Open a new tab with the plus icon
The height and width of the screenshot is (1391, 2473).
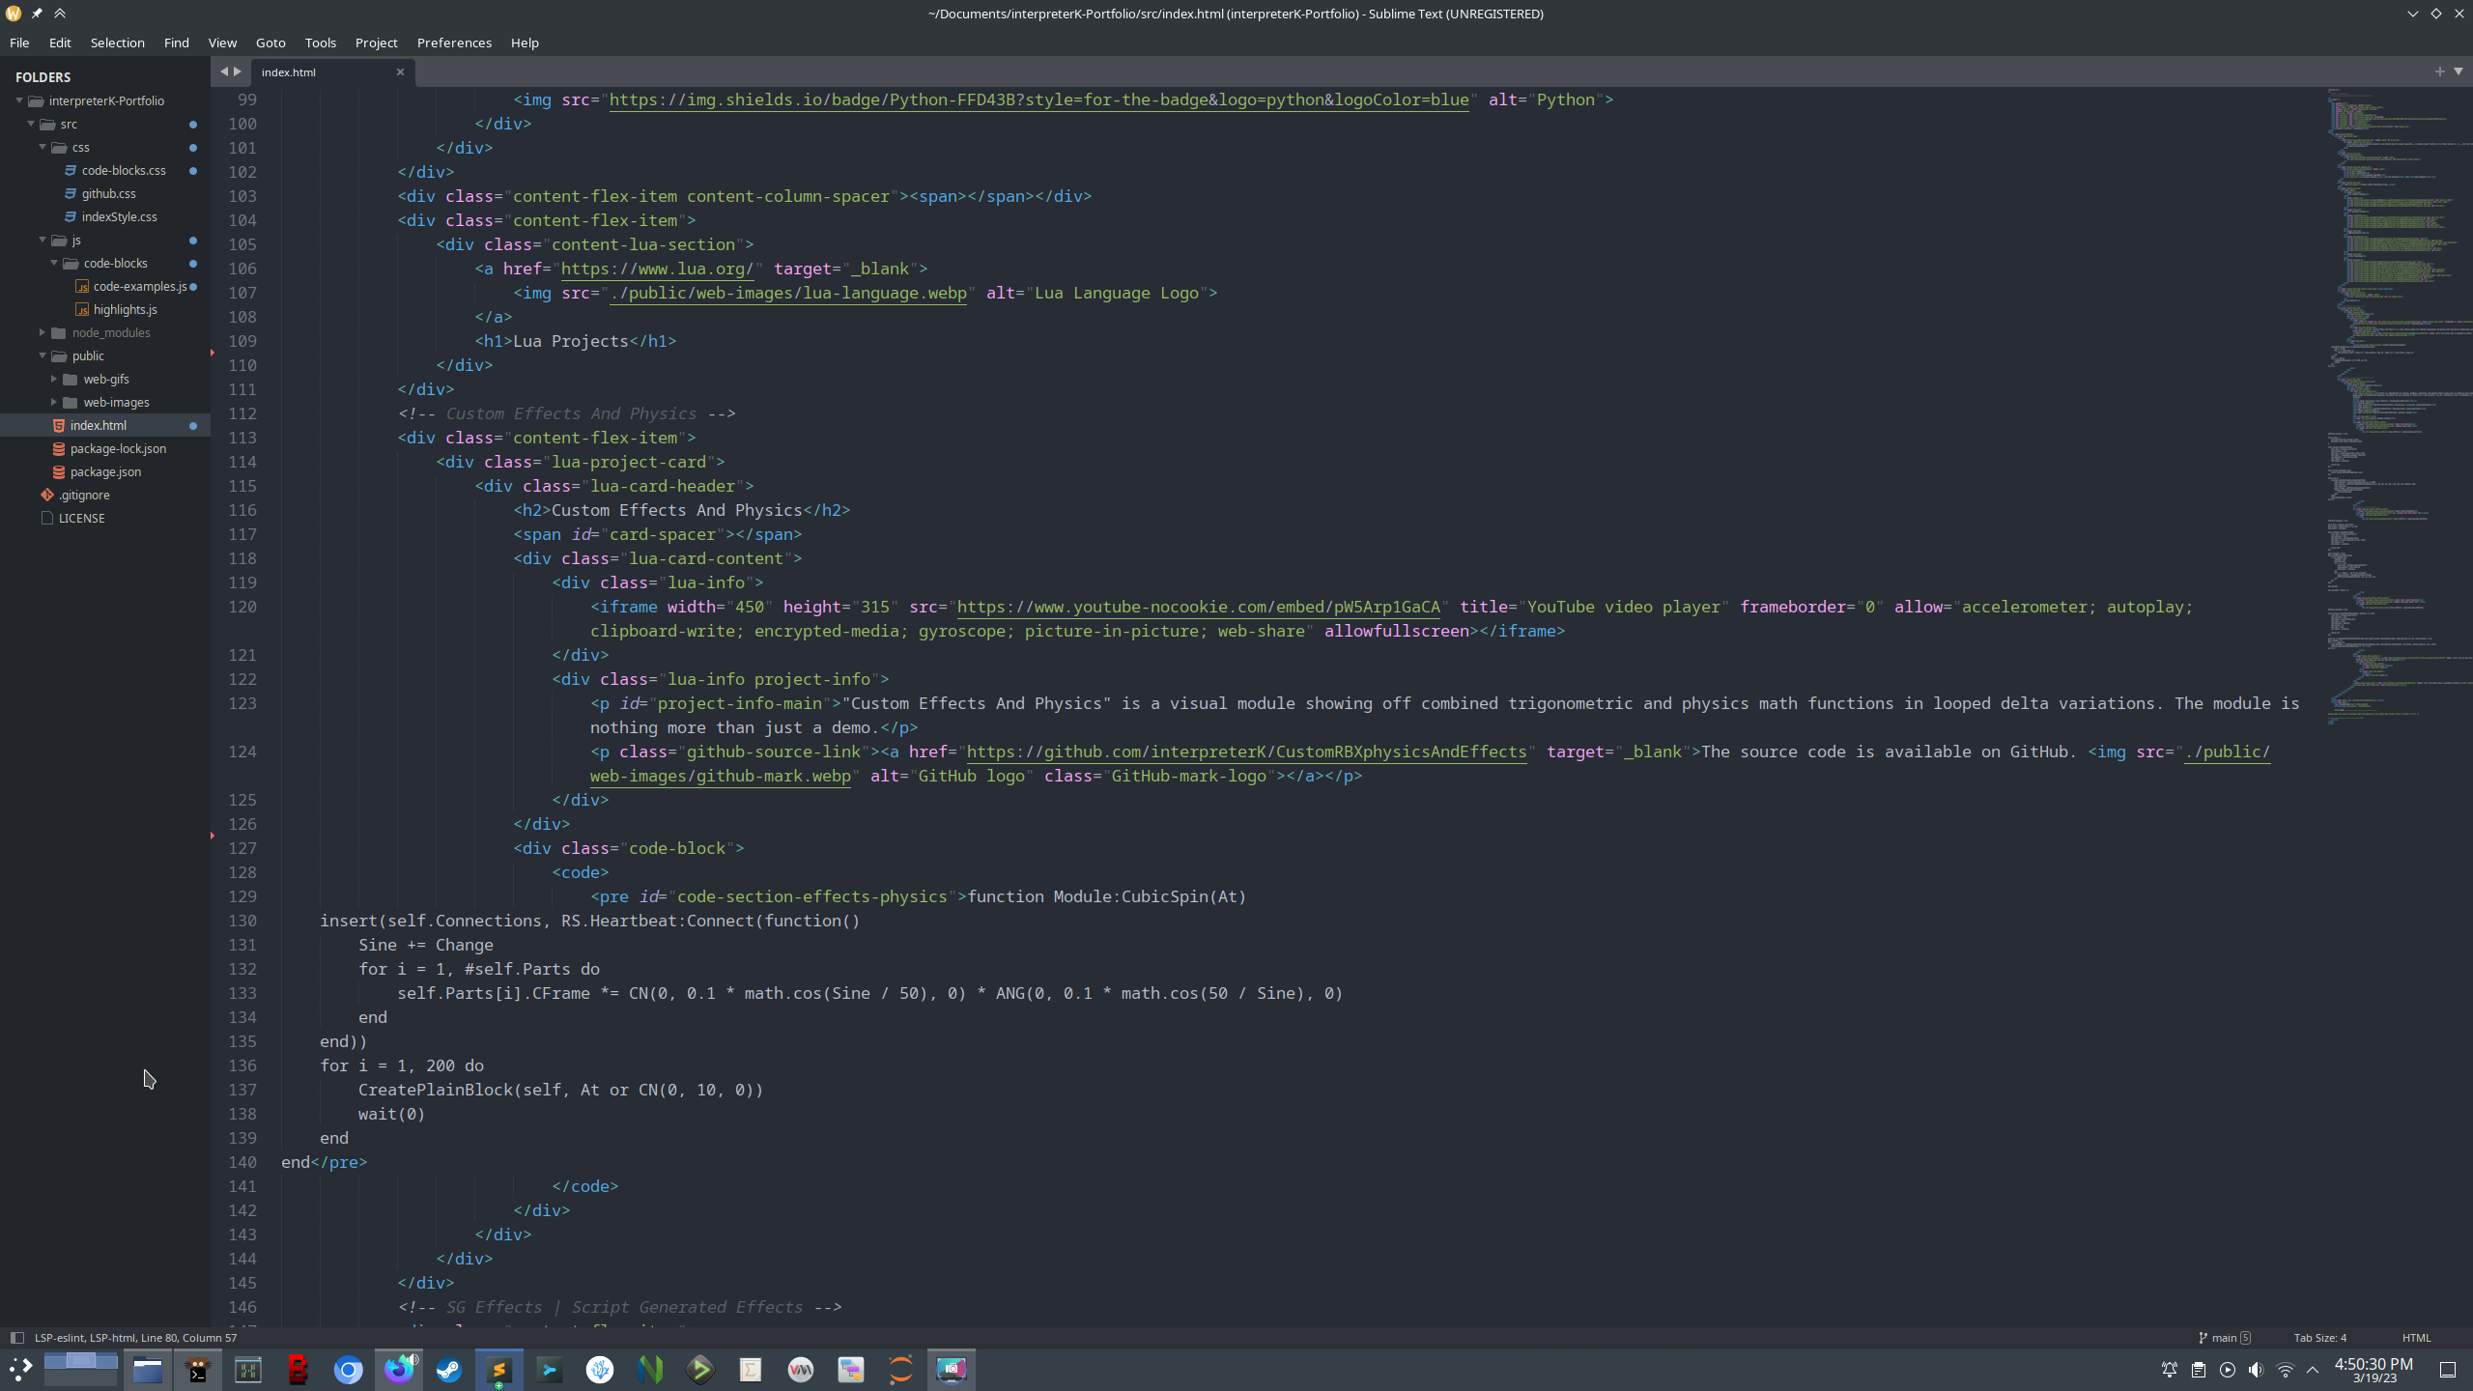[x=2438, y=71]
